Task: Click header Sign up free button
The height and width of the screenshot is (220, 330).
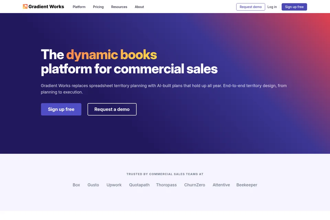Action: click(294, 7)
